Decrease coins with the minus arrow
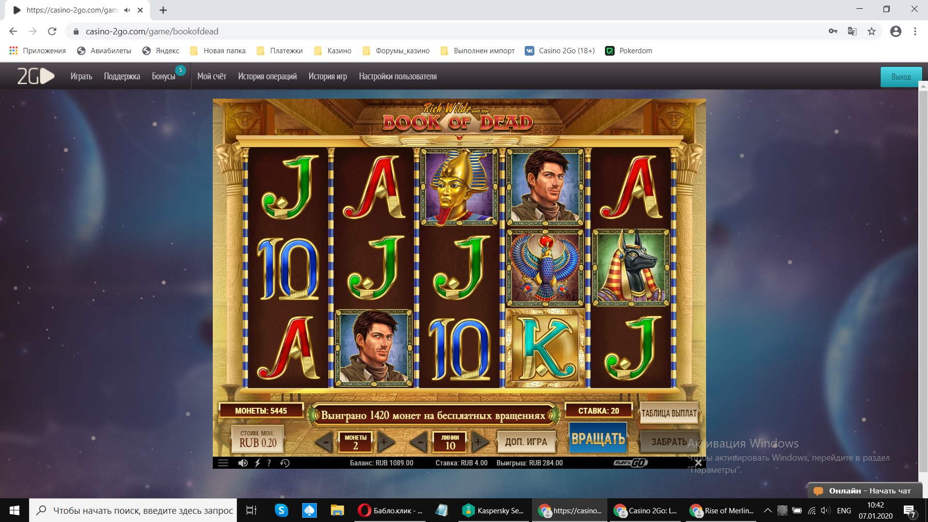 point(324,442)
